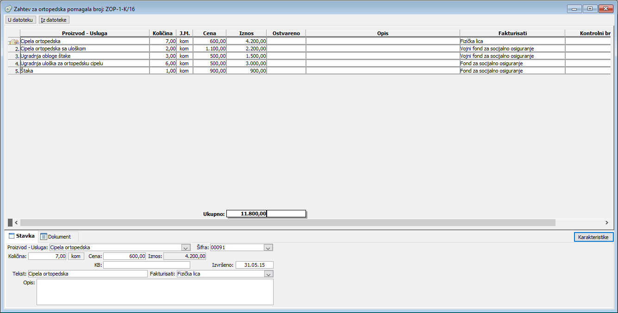Click the Količina input field

48,256
